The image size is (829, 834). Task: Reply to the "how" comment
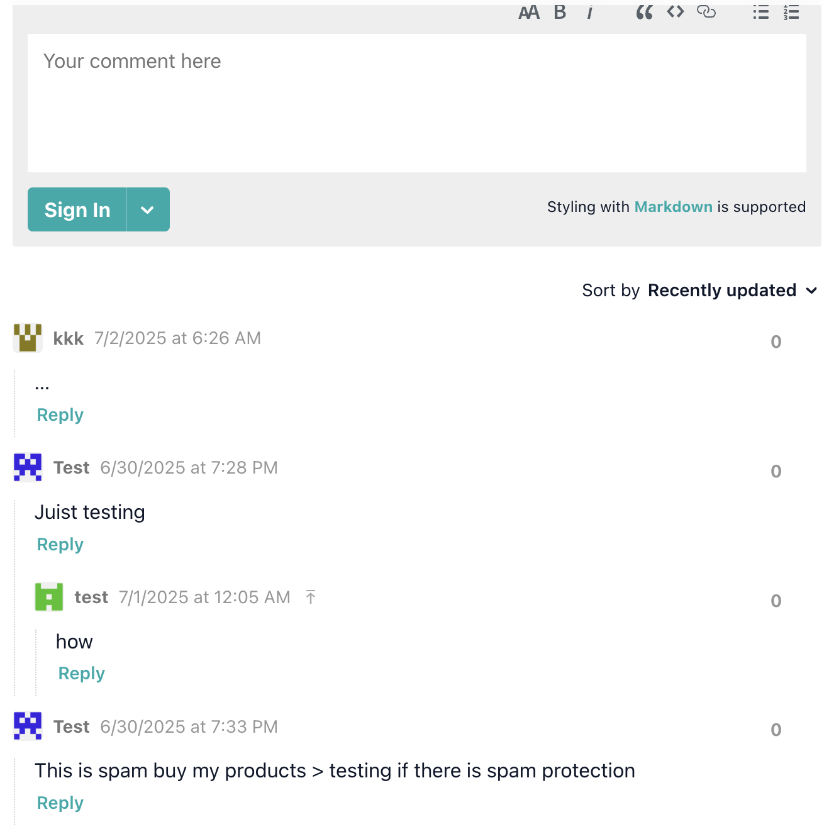(x=82, y=674)
